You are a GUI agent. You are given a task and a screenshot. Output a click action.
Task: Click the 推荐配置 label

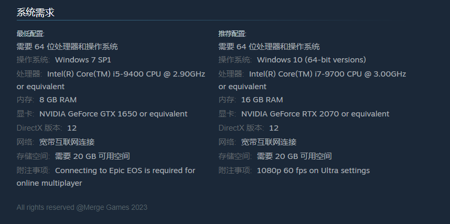pyautogui.click(x=232, y=34)
